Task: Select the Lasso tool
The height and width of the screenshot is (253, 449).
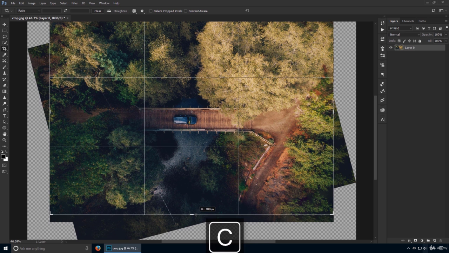Action: click(x=5, y=37)
